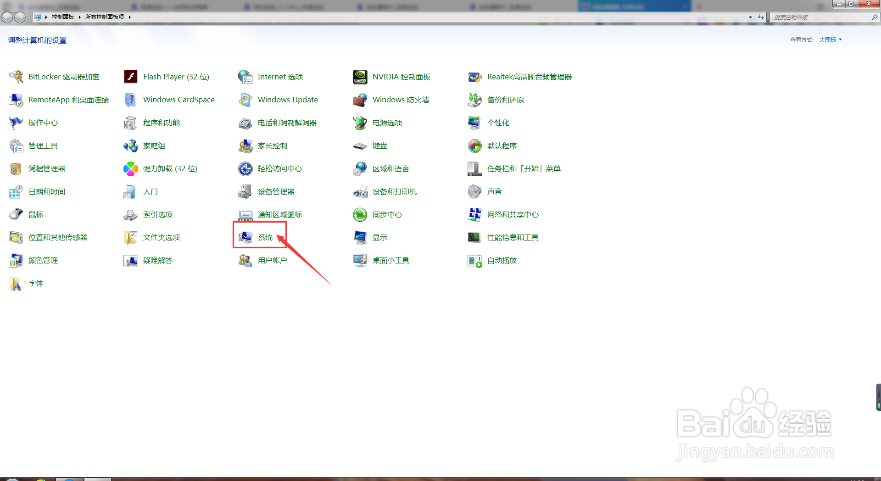The width and height of the screenshot is (881, 481).
Task: Open the 区域和语言 link
Action: [x=391, y=168]
